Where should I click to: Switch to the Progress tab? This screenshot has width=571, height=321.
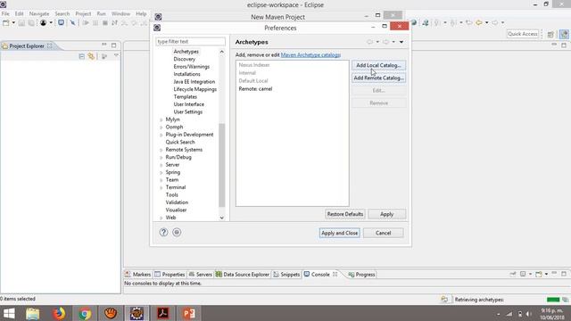click(361, 275)
